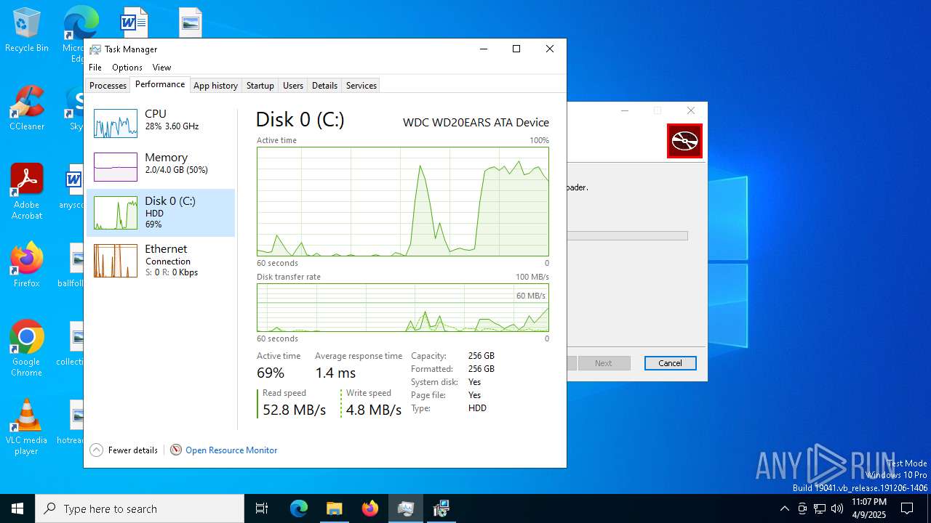Click the Resource Monitor gauge icon
Screen dimensions: 931x523
(x=176, y=450)
